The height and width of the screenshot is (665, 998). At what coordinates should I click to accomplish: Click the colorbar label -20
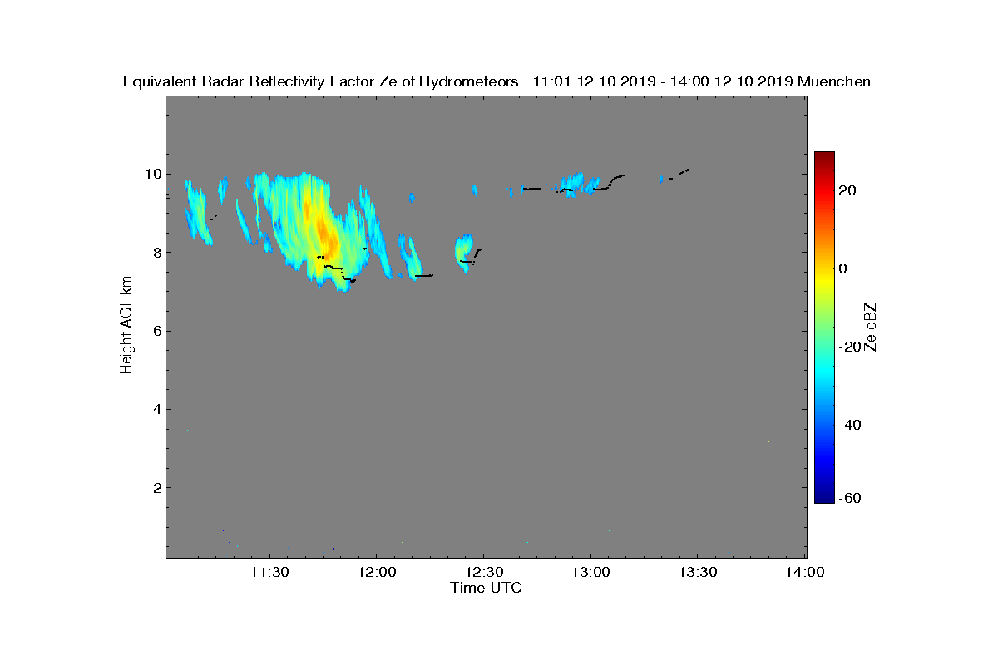(849, 347)
